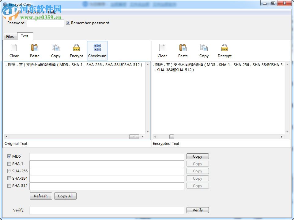Click inside the Password field
This screenshot has width=294, height=220.
[45, 23]
